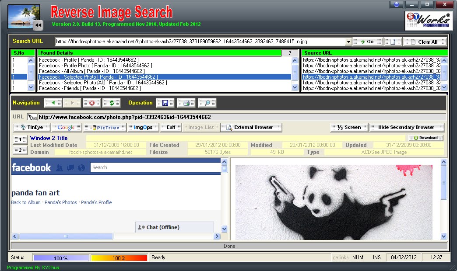
Task: Click the panda stencil image
Action: pos(334,202)
